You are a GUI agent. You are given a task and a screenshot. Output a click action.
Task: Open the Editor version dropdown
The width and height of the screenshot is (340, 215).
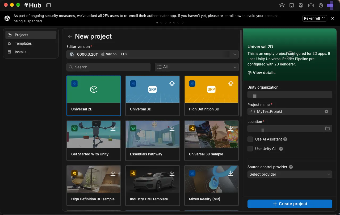(153, 54)
